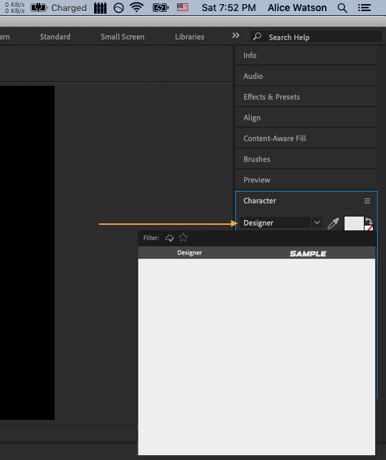Screen dimensions: 386x460
Task: Expand the workspace overflow double chevron
Action: point(236,35)
